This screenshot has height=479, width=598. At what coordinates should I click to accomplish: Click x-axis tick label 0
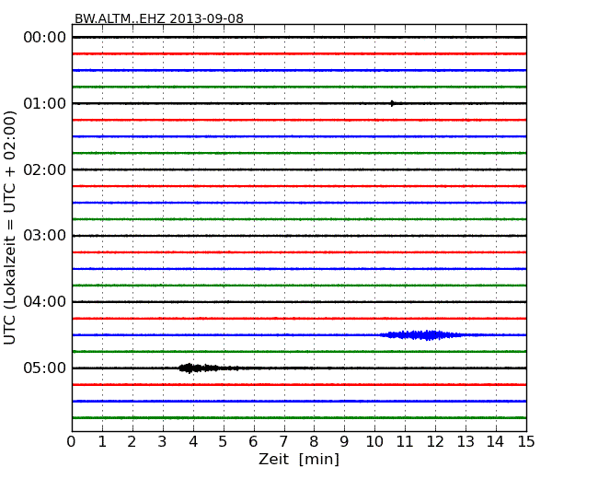pyautogui.click(x=72, y=442)
